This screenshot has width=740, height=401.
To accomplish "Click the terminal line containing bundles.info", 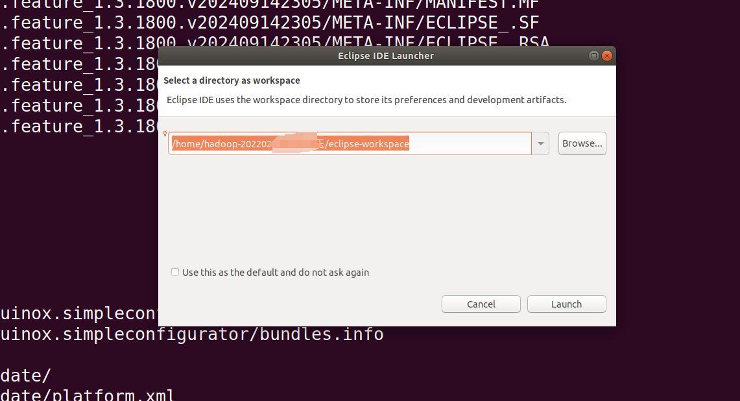I will (191, 334).
